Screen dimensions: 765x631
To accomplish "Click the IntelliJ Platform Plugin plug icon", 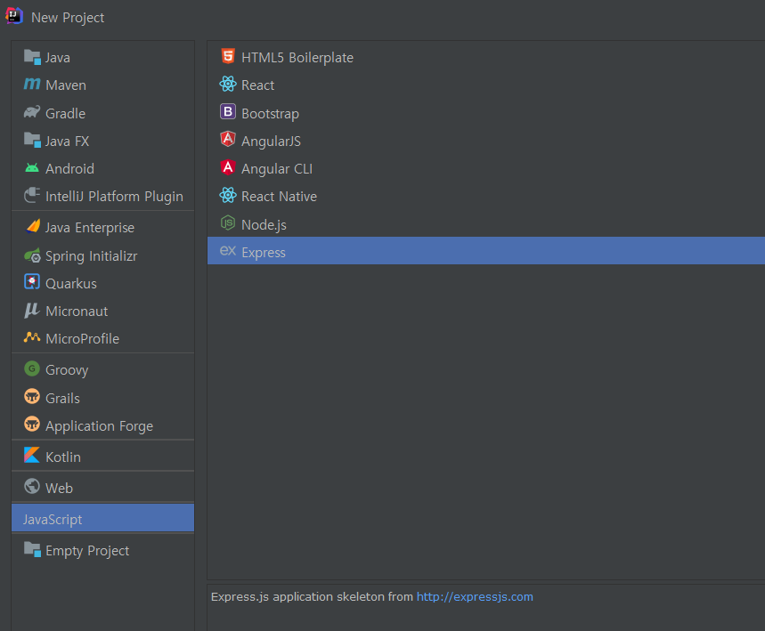I will click(32, 196).
